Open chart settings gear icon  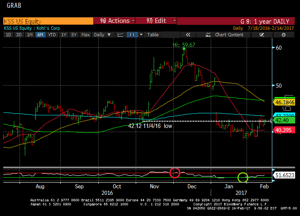point(284,35)
